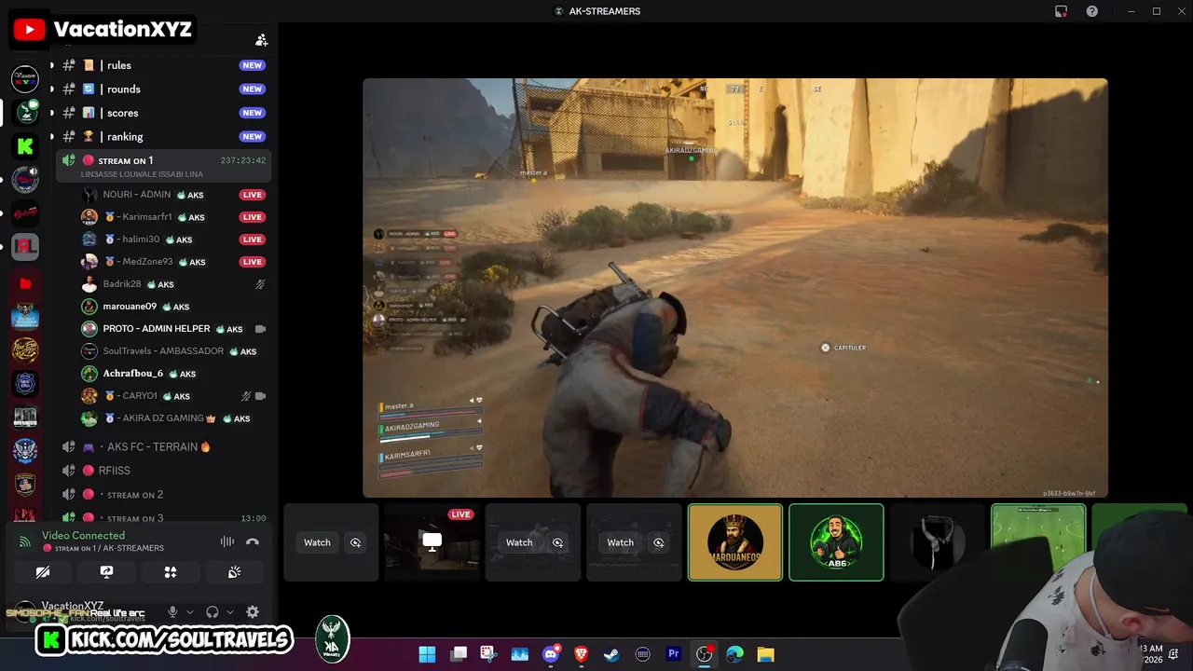1193x671 pixels.
Task: Click the noise suppression waveform icon
Action: click(227, 541)
